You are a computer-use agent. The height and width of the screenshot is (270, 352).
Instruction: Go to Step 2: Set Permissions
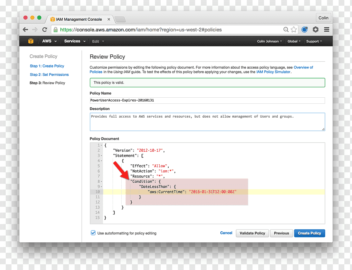pyautogui.click(x=49, y=74)
